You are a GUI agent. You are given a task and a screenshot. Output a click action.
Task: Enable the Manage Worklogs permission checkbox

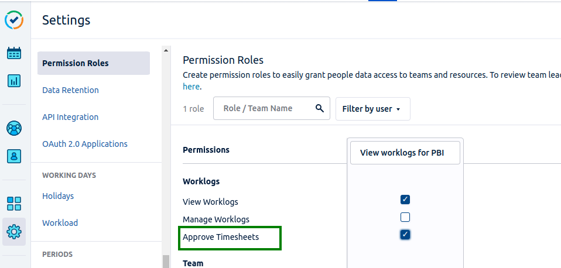click(x=405, y=217)
